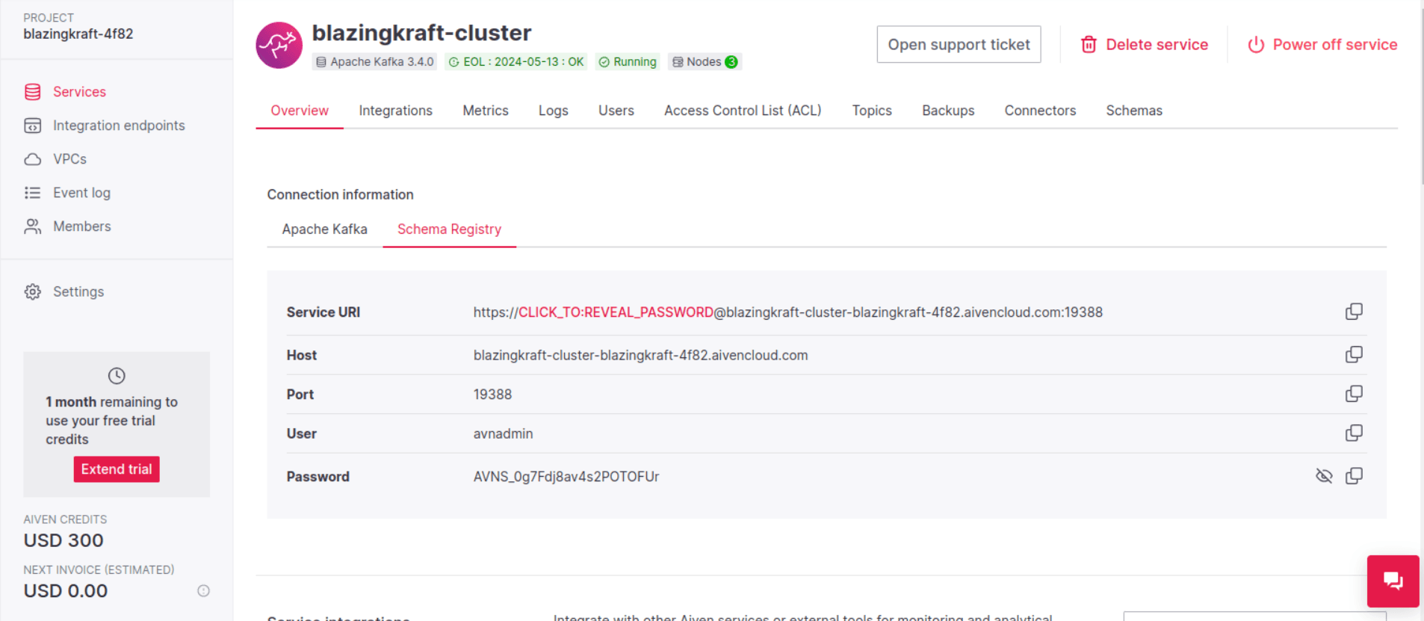Screen dimensions: 1424x621
Task: Switch to the Integrations tab
Action: 395,111
